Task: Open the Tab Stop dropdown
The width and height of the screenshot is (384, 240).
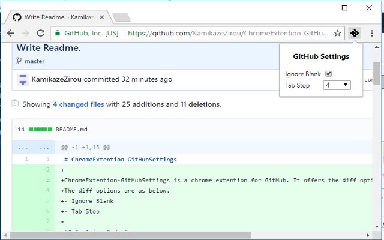Action: [x=337, y=85]
